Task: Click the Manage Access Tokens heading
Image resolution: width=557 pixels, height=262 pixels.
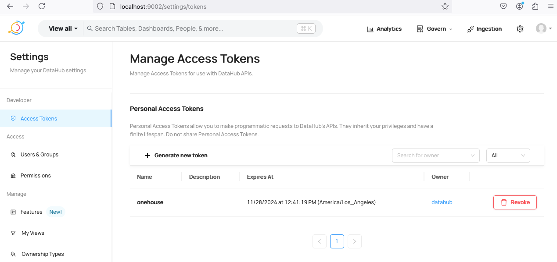Action: point(195,59)
